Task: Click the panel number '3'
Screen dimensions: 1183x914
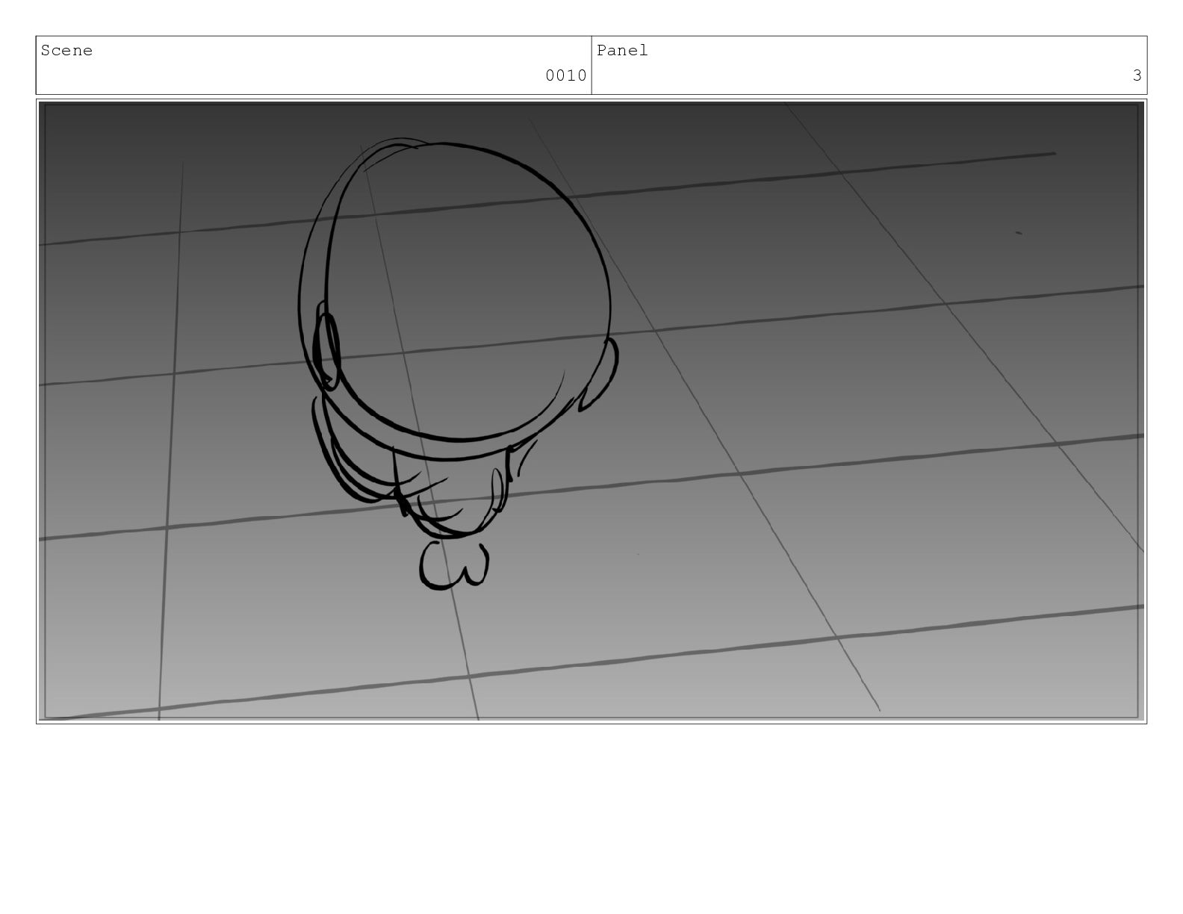Action: click(x=1137, y=75)
